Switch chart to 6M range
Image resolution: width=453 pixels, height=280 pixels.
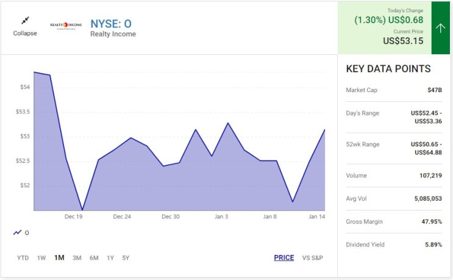click(94, 258)
